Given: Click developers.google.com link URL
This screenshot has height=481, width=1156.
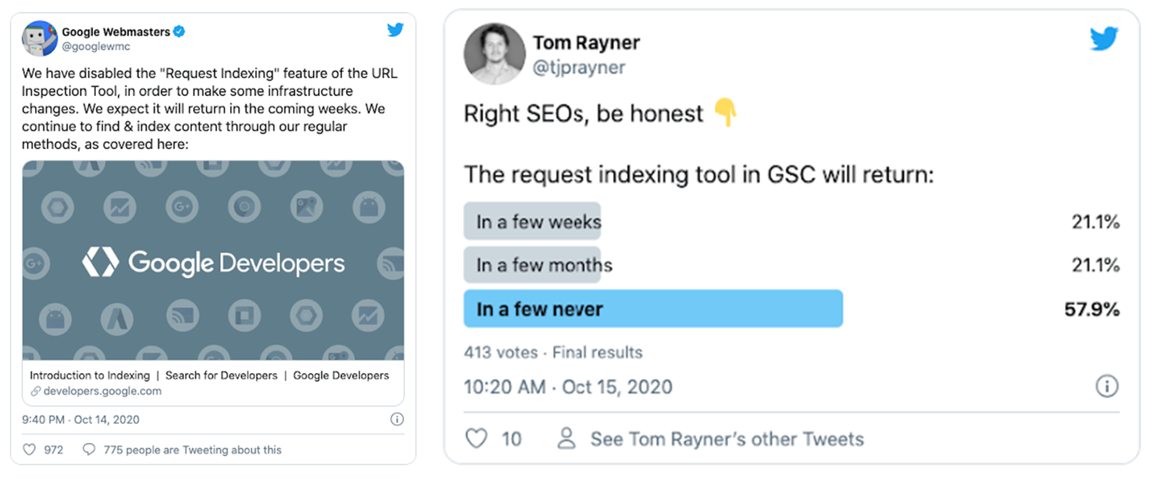Looking at the screenshot, I should [102, 391].
